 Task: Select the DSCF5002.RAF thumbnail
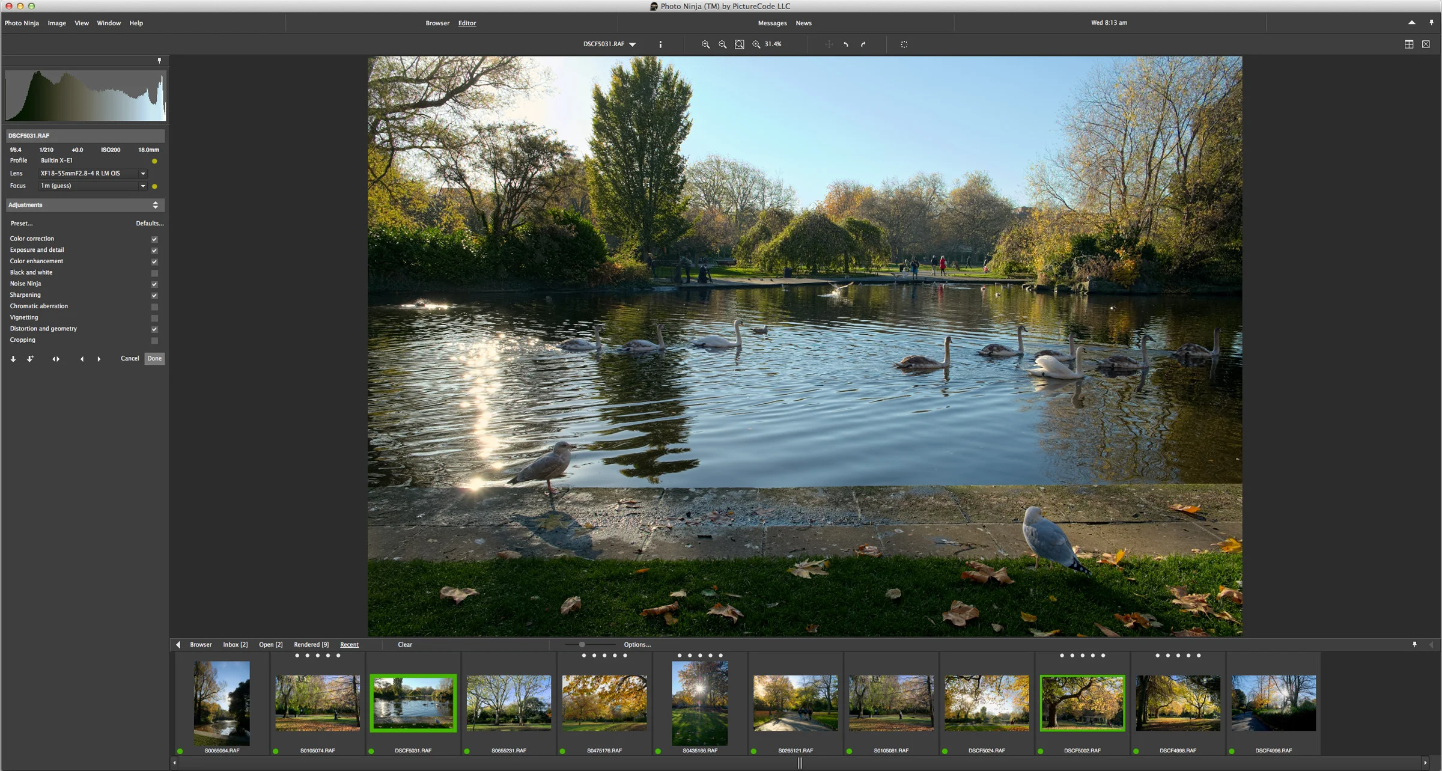[1082, 703]
